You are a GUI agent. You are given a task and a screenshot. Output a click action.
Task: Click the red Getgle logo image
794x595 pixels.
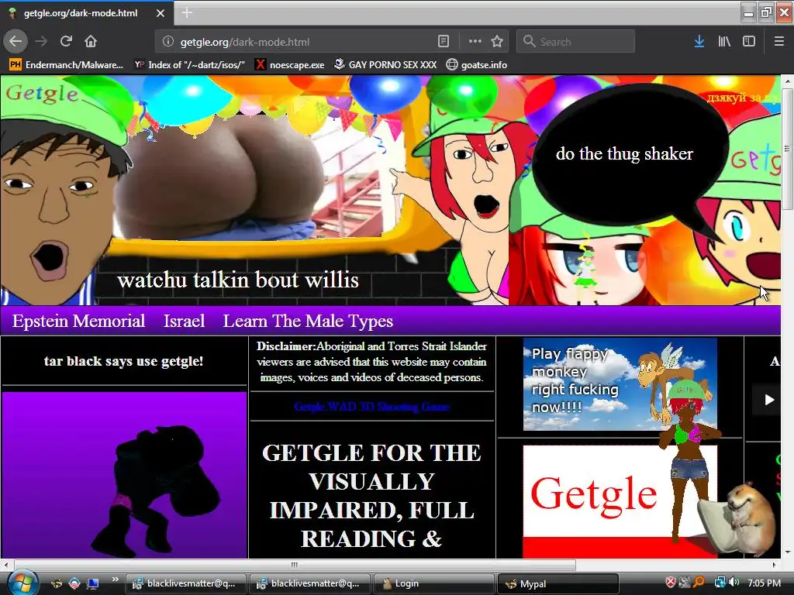pyautogui.click(x=620, y=501)
